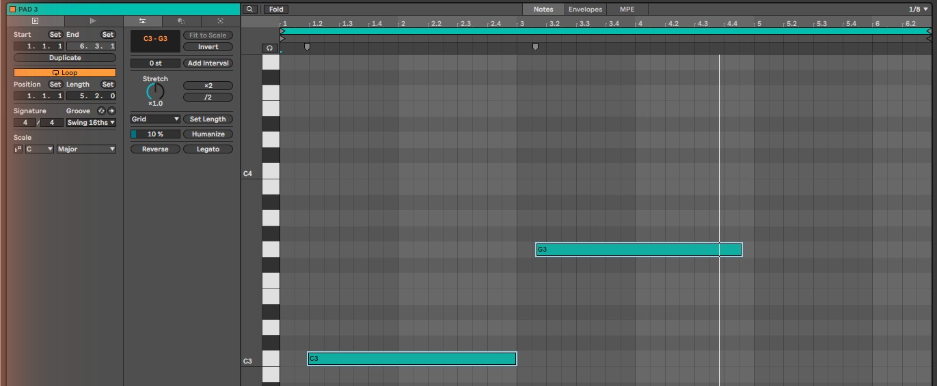Click the PAD 3 clip color square
This screenshot has width=937, height=386.
pyautogui.click(x=12, y=10)
